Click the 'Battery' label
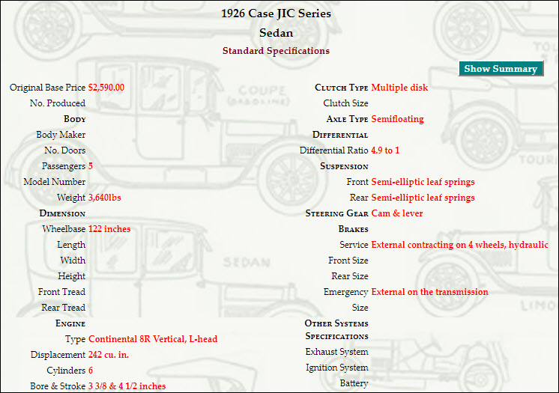559x393 pixels. click(354, 383)
